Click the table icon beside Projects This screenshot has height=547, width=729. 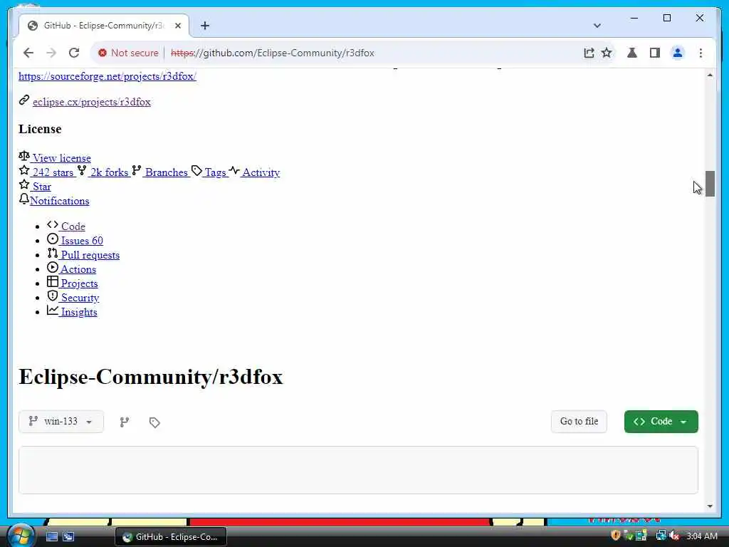point(53,282)
